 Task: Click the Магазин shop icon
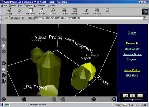click(x=97, y=10)
